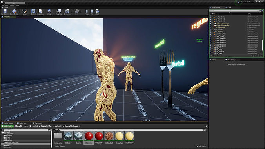Click the World Outliner search magnifier icon
The image size is (265, 149).
(260, 11)
